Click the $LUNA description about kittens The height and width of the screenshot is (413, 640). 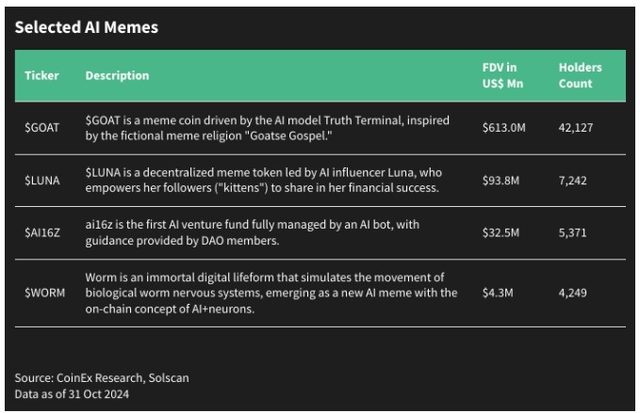click(x=263, y=180)
